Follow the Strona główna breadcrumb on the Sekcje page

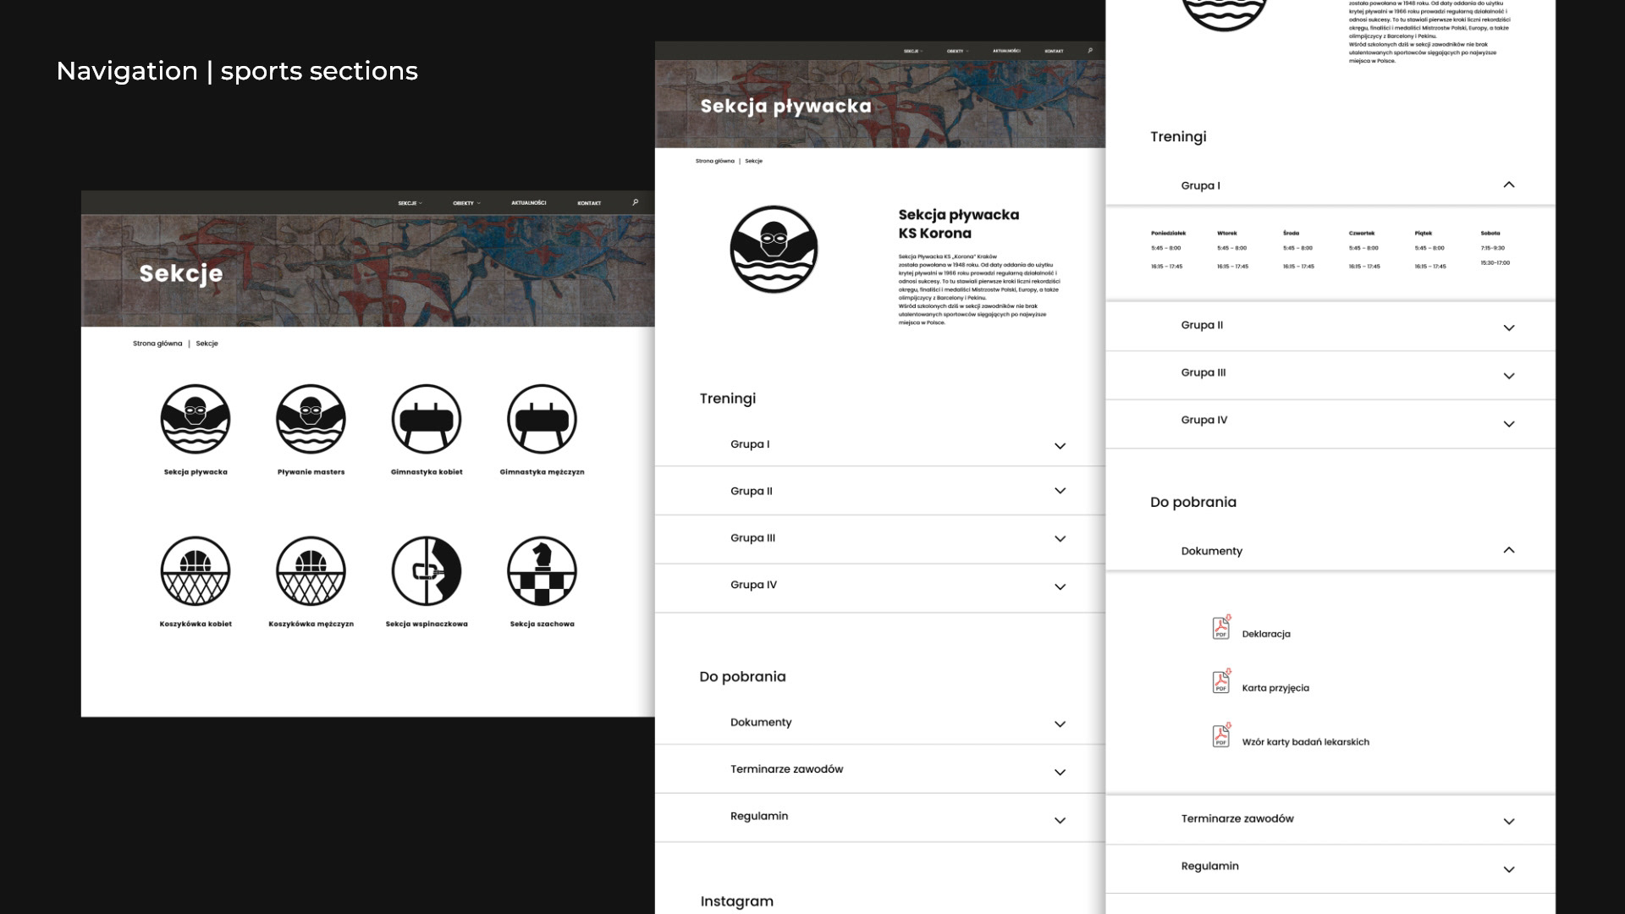[x=157, y=344]
